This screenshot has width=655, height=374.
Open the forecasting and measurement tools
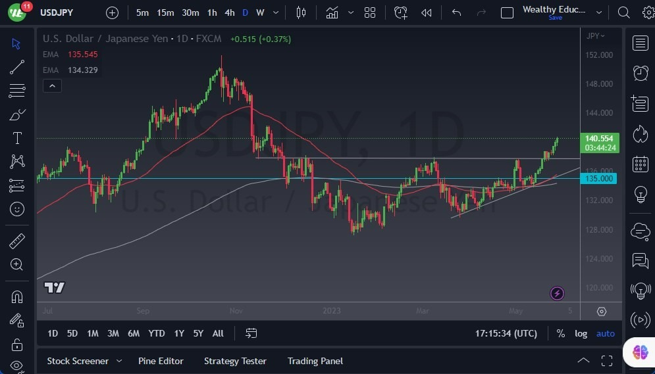click(x=16, y=185)
